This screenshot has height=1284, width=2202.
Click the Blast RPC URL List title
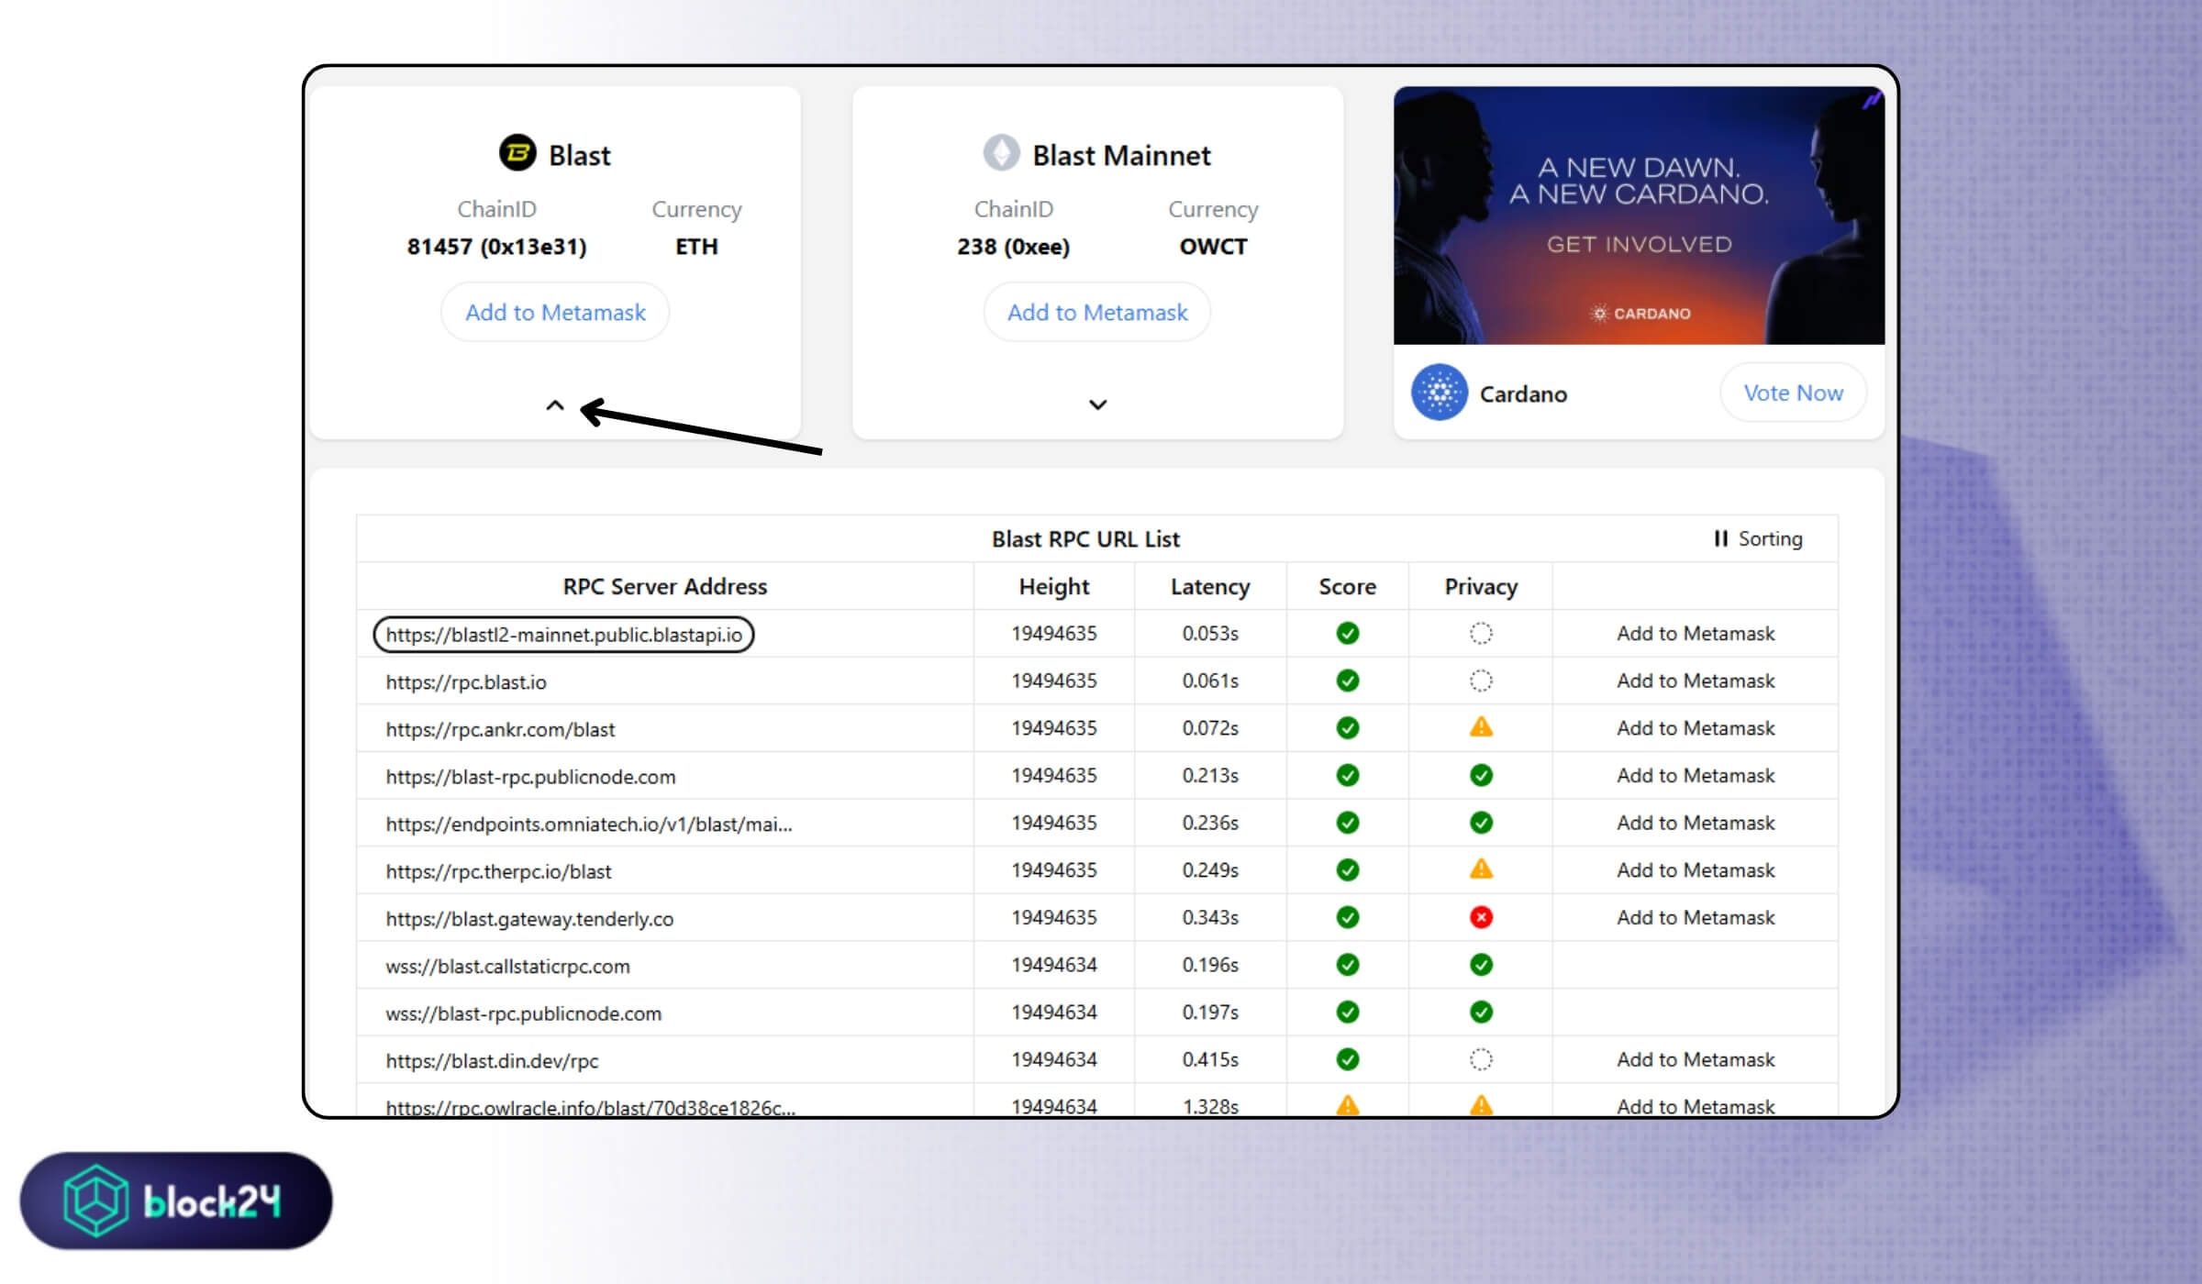[x=1085, y=538]
